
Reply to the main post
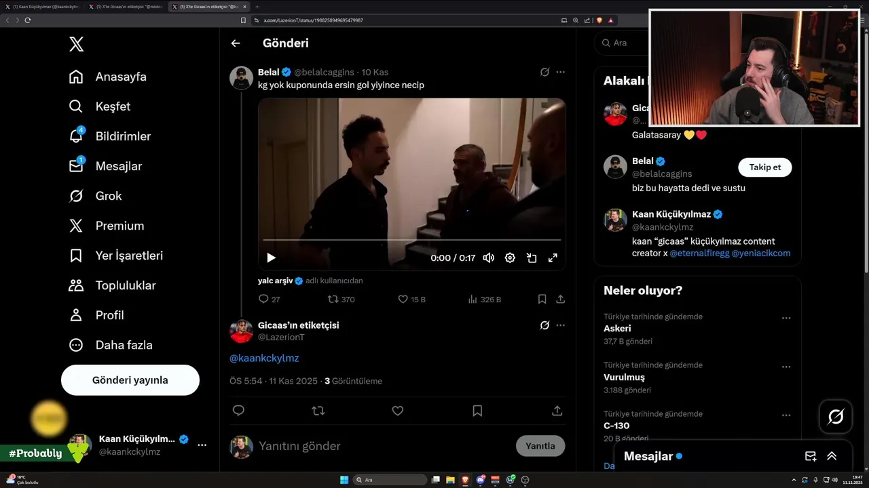tap(238, 411)
